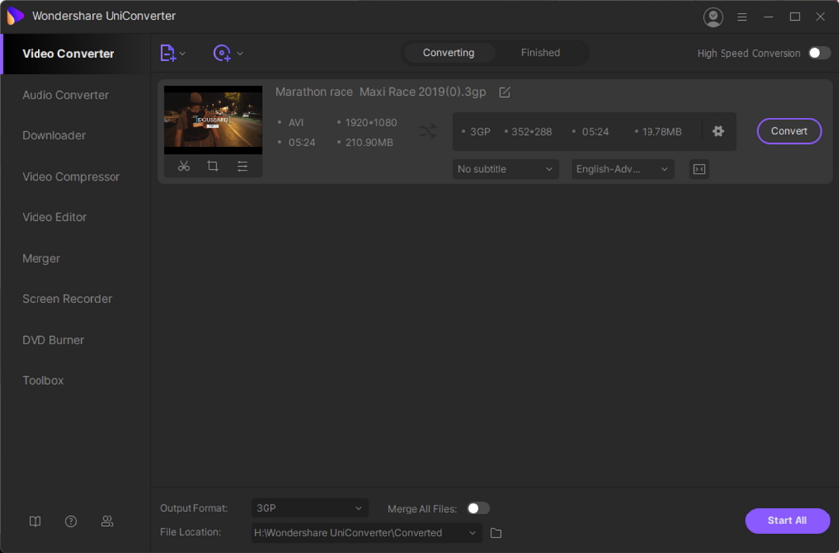Open the English-Adv audio track dropdown
839x553 pixels.
(x=622, y=169)
